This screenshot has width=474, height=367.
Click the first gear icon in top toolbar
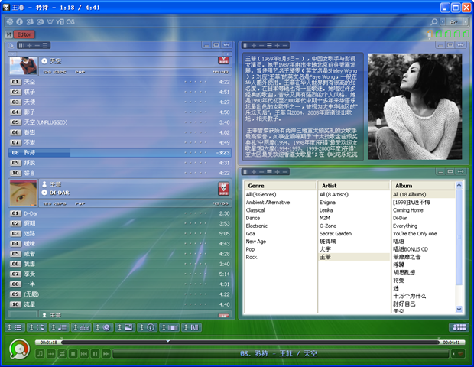[9, 21]
